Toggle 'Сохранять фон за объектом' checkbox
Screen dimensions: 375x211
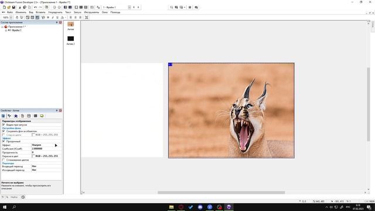point(4,131)
